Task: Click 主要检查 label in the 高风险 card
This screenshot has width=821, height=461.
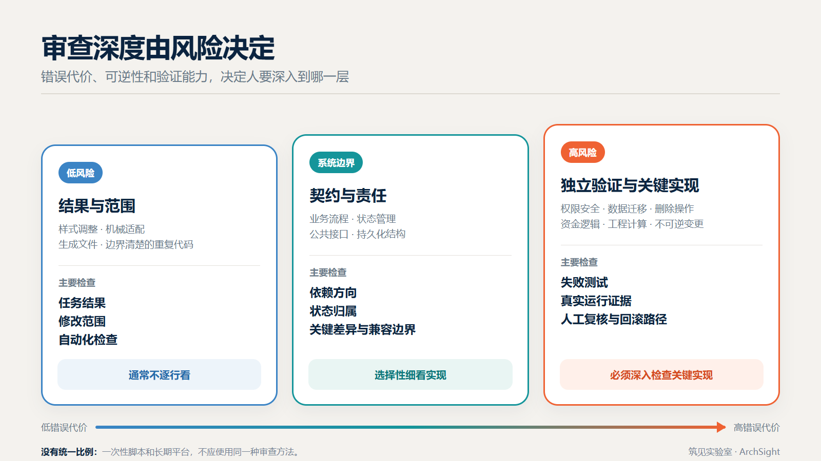Action: (x=579, y=262)
